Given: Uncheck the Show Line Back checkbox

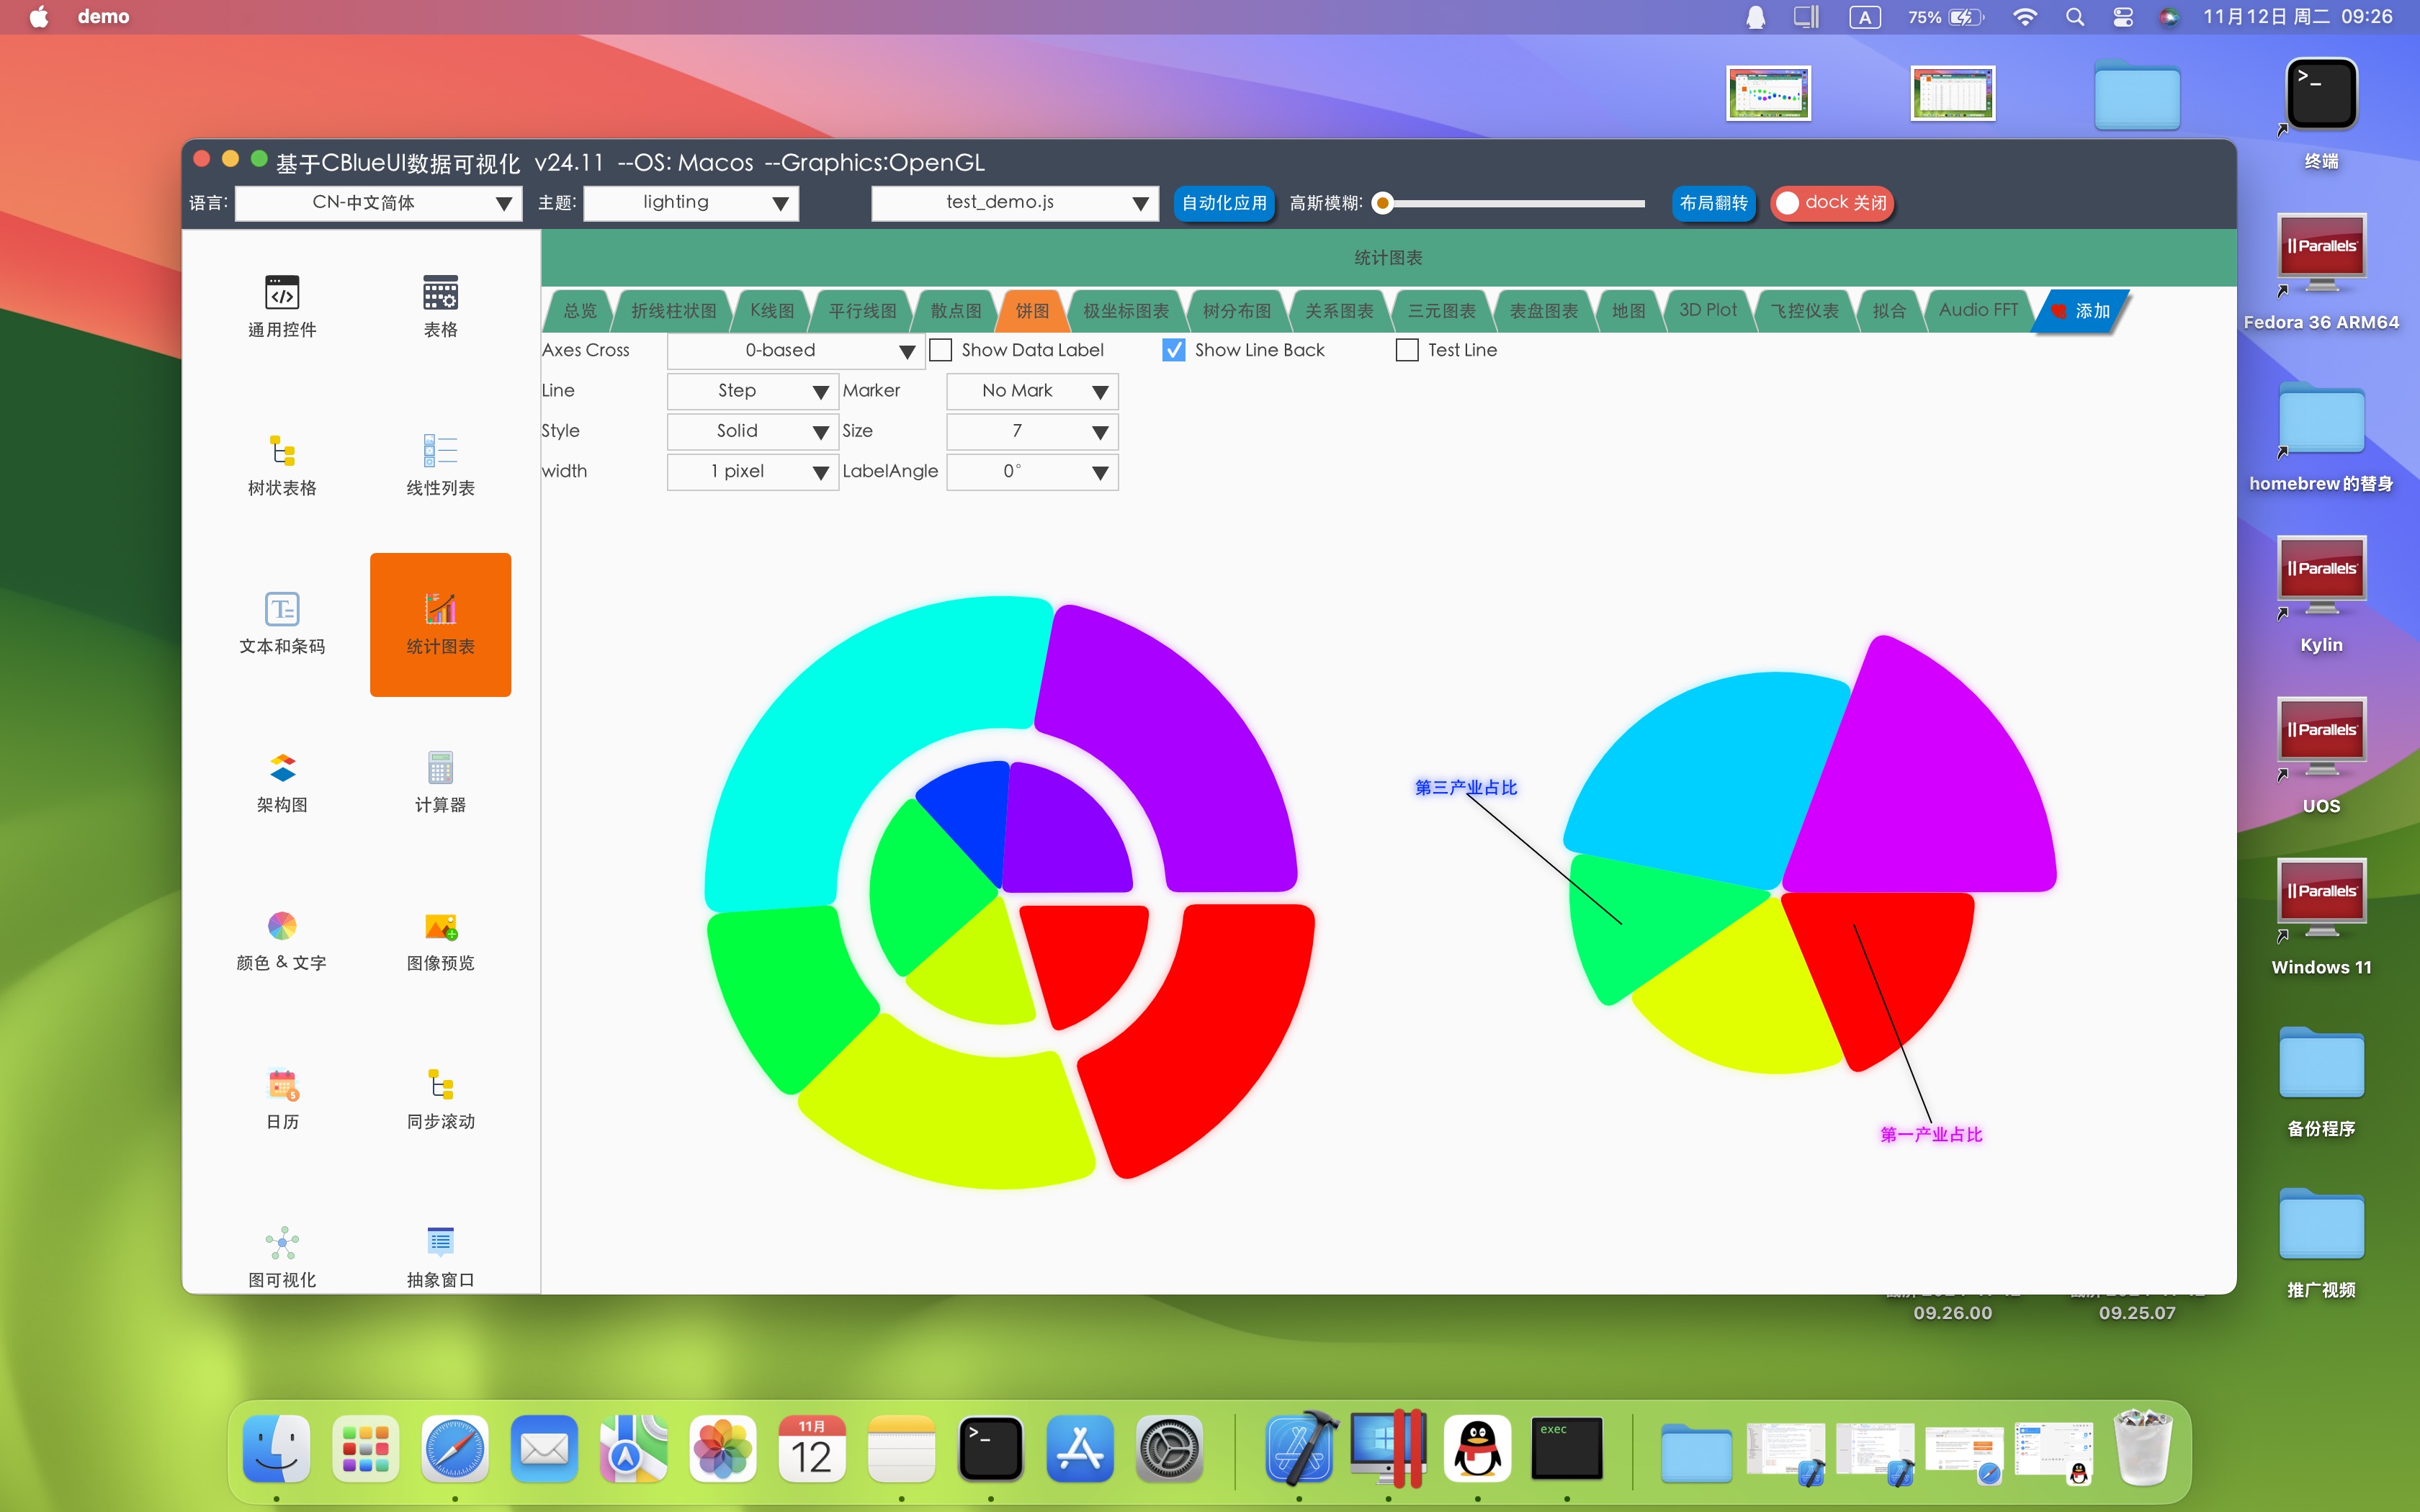Looking at the screenshot, I should (1174, 350).
